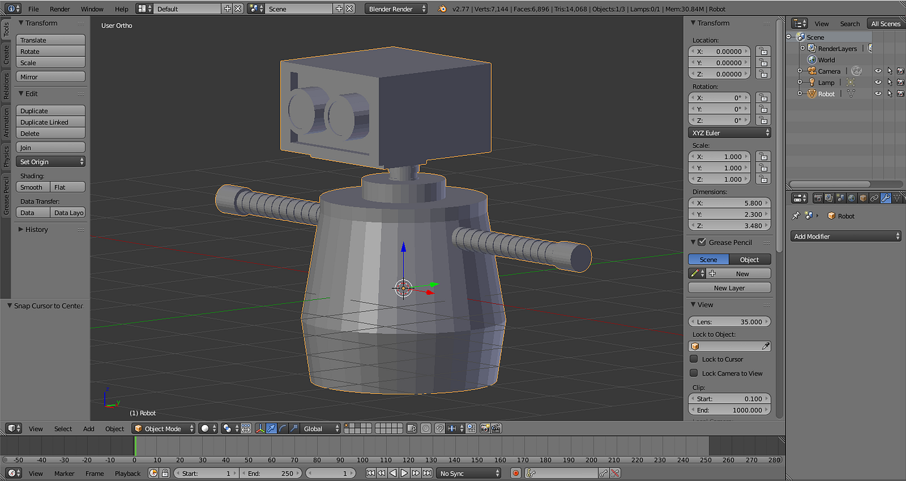Open the Help menu

click(122, 9)
